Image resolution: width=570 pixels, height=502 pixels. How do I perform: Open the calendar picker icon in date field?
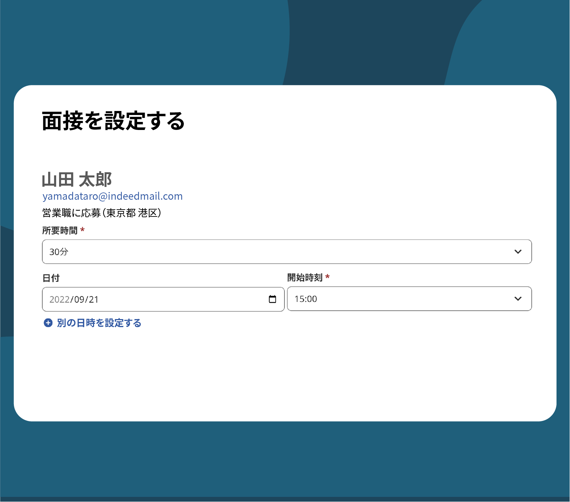click(272, 299)
